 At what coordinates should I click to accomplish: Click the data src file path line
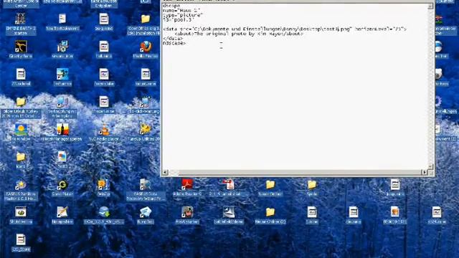click(x=285, y=29)
